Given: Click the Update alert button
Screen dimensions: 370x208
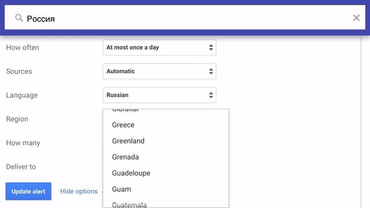Looking at the screenshot, I should [28, 191].
